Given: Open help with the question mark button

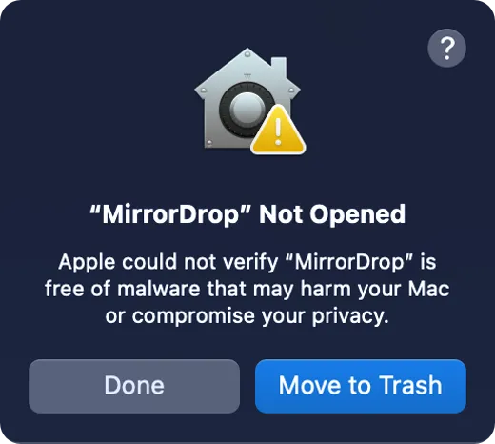Looking at the screenshot, I should click(x=446, y=48).
